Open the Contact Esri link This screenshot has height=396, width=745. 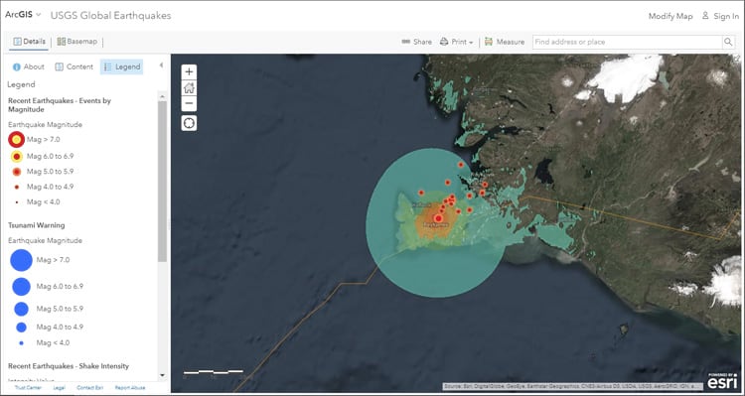(89, 388)
